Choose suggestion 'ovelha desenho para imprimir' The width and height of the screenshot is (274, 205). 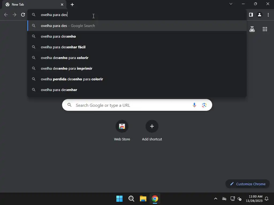(x=137, y=68)
